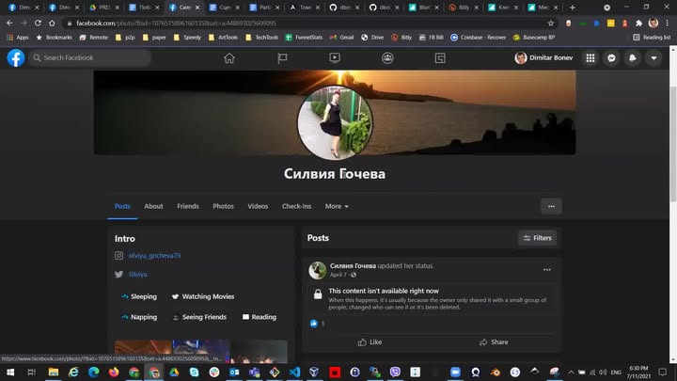Open Skype from the taskbar
The height and width of the screenshot is (381, 677).
point(194,372)
